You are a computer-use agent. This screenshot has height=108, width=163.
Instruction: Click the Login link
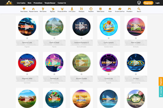pos(157,3)
